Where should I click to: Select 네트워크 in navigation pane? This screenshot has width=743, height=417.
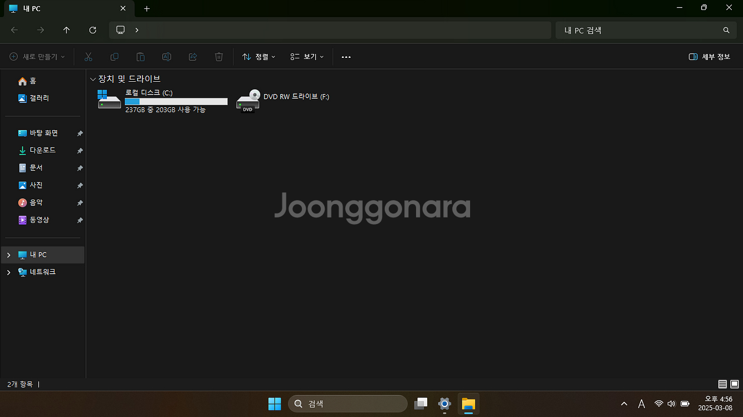click(x=43, y=272)
